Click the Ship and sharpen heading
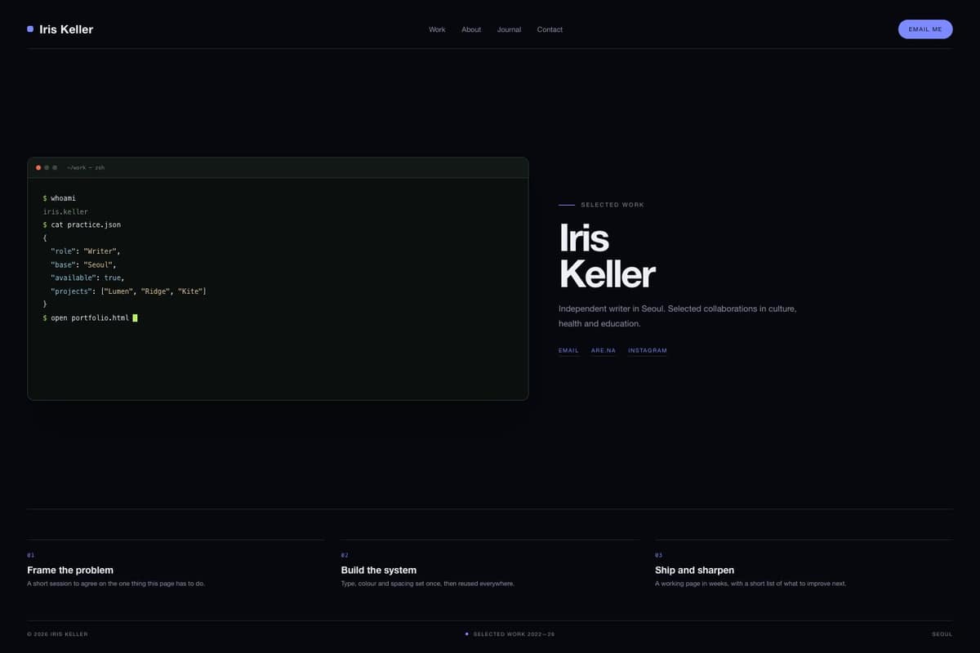The image size is (980, 653). coord(694,570)
